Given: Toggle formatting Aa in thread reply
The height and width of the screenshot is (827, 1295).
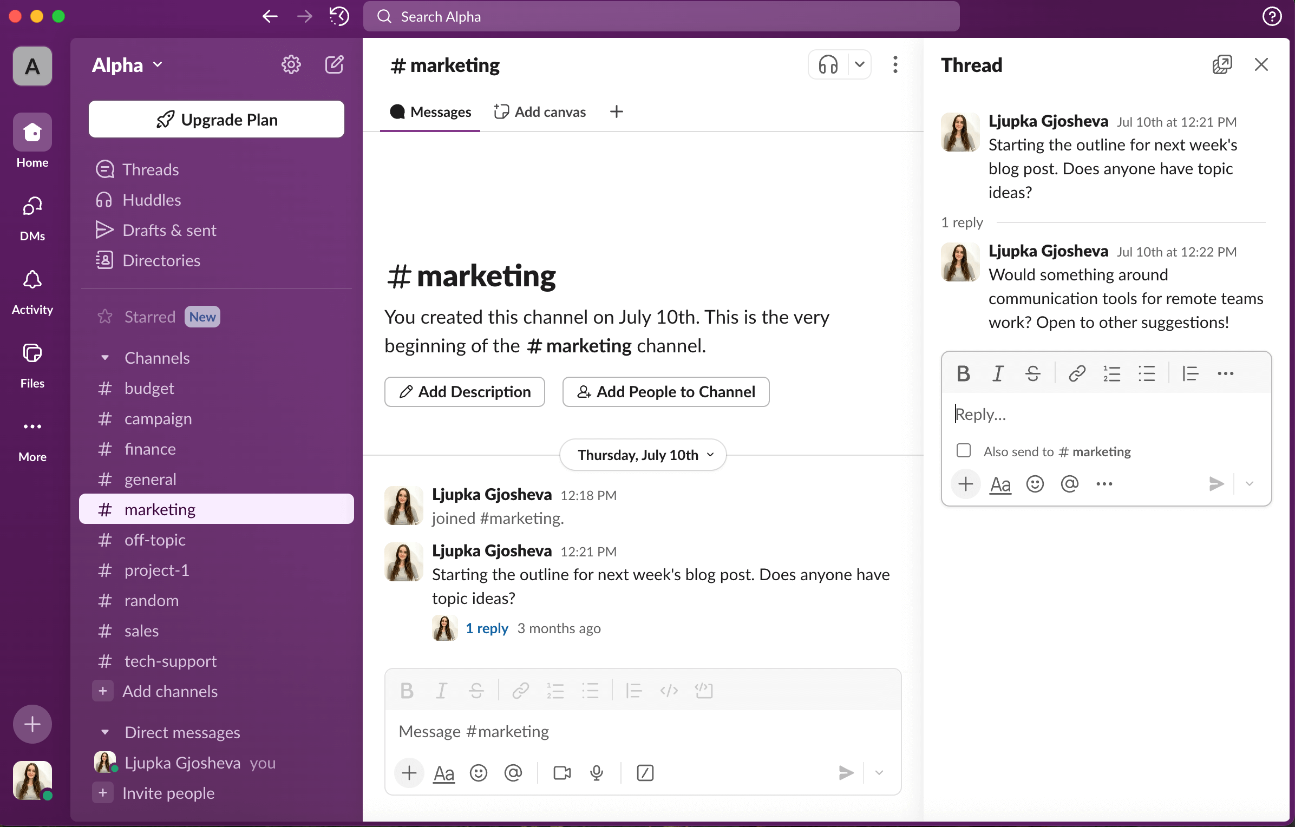Looking at the screenshot, I should [1000, 484].
